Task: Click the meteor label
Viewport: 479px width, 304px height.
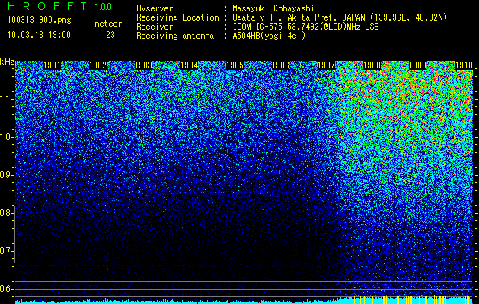Action: [108, 24]
